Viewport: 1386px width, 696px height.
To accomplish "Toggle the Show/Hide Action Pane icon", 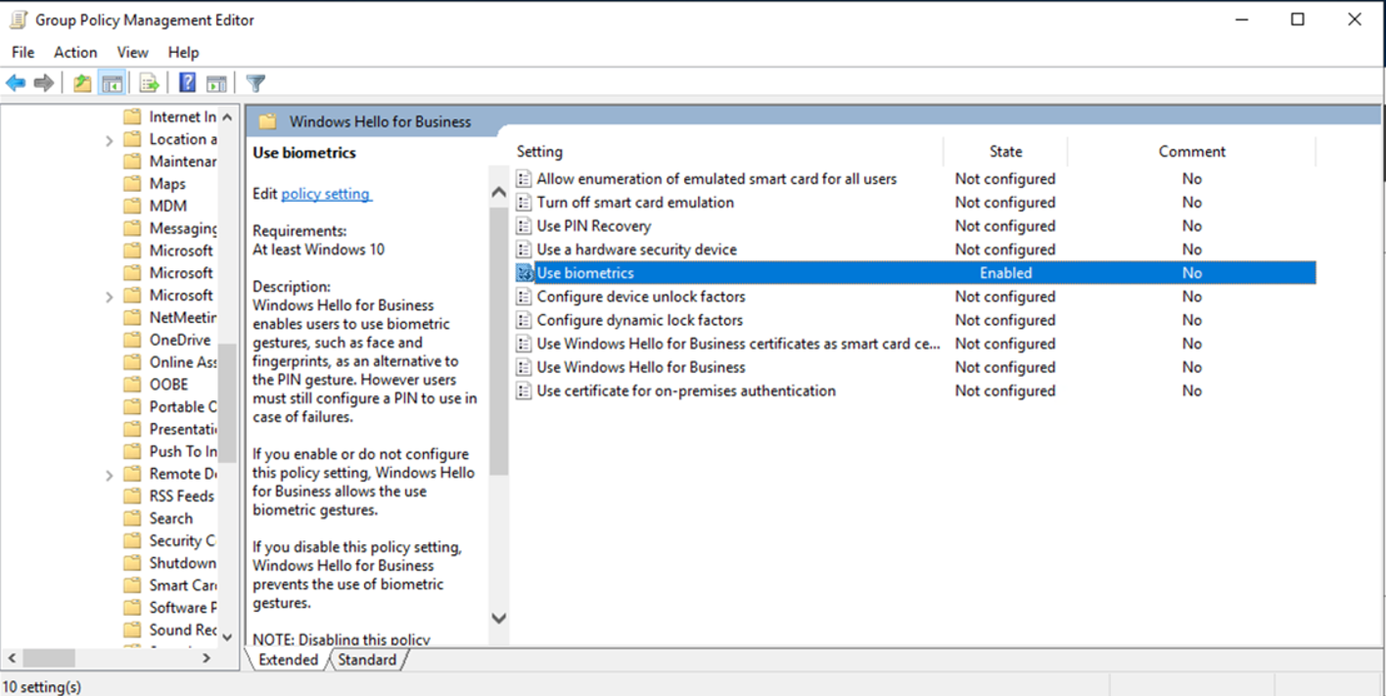I will pyautogui.click(x=216, y=83).
